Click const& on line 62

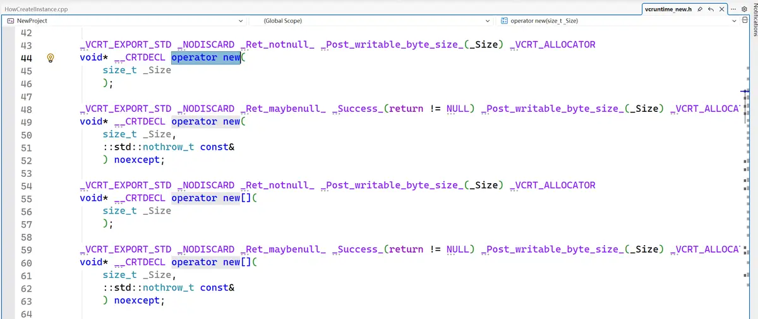(217, 287)
